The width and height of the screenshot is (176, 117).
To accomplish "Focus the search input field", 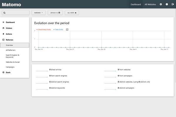I will tap(16, 13).
